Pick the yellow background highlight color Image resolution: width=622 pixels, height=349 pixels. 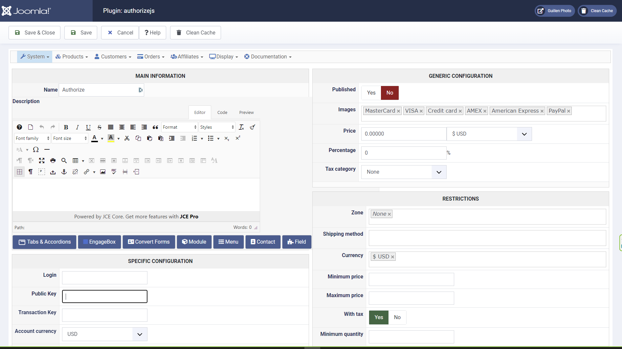click(111, 139)
